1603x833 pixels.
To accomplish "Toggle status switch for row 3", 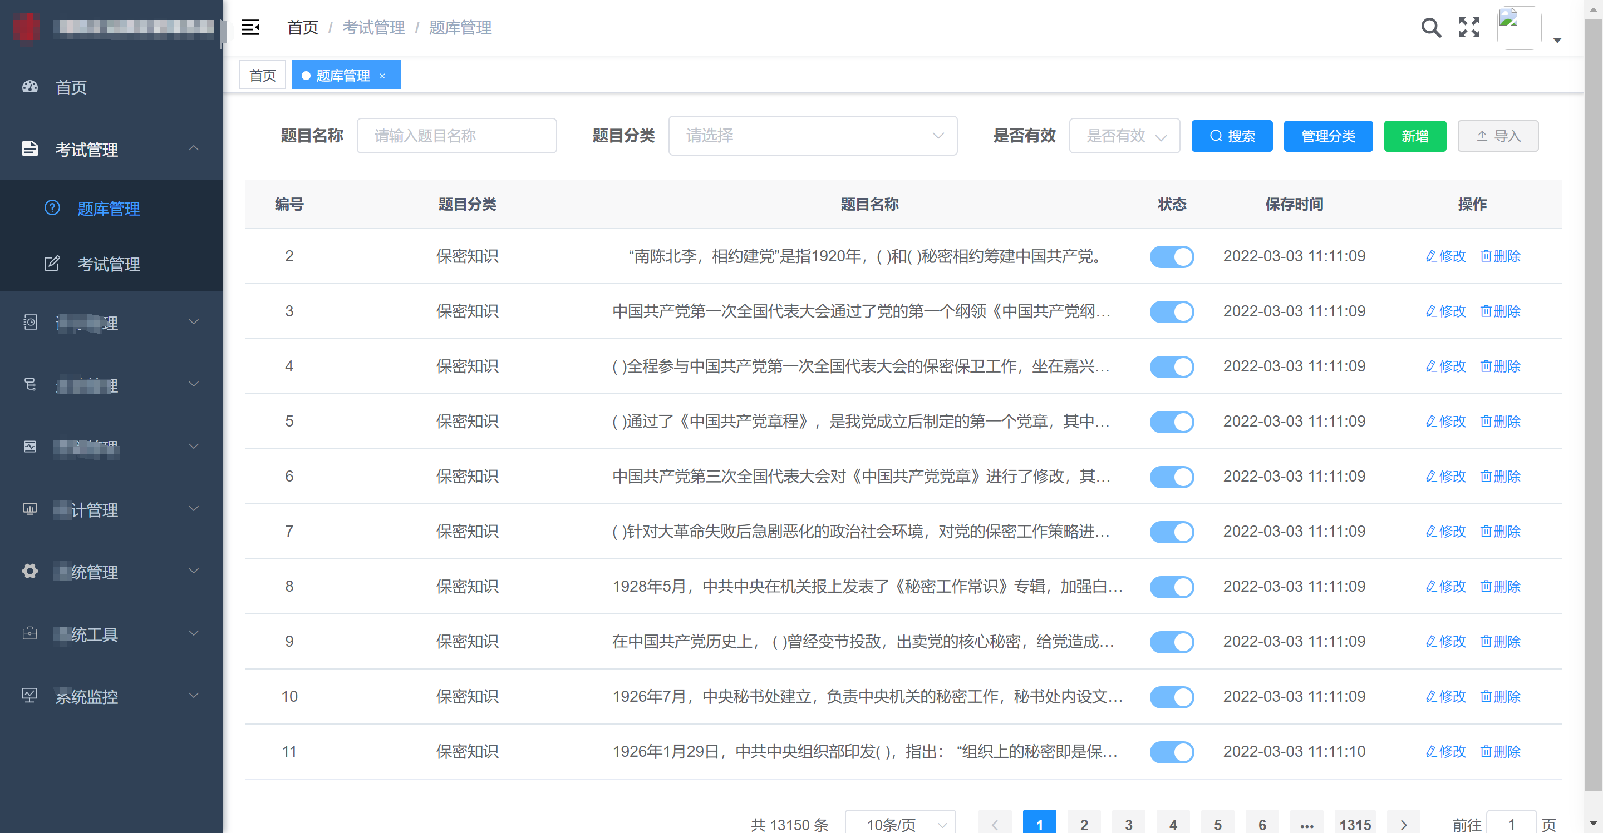I will coord(1172,311).
